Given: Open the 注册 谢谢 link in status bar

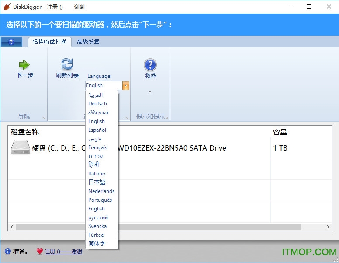Looking at the screenshot, I should coord(63,252).
